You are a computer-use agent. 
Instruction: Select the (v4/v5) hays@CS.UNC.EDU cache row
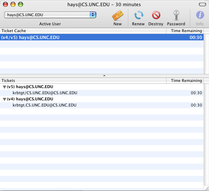pyautogui.click(x=102, y=37)
